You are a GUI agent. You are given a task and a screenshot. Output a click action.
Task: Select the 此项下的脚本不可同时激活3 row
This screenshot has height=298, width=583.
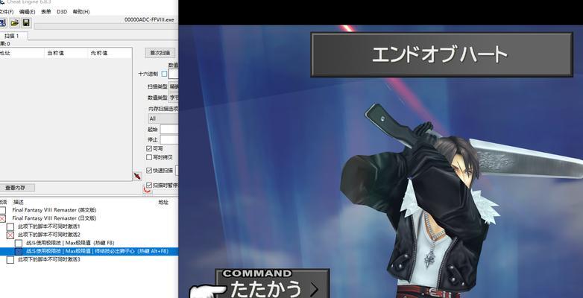49,260
